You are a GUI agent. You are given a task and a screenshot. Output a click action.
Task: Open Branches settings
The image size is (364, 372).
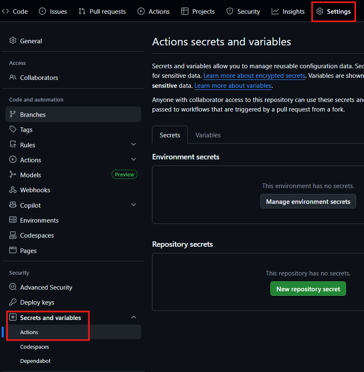[x=73, y=114]
